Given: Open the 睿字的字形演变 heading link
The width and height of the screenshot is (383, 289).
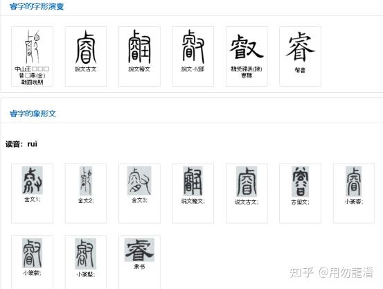Looking at the screenshot, I should (37, 6).
